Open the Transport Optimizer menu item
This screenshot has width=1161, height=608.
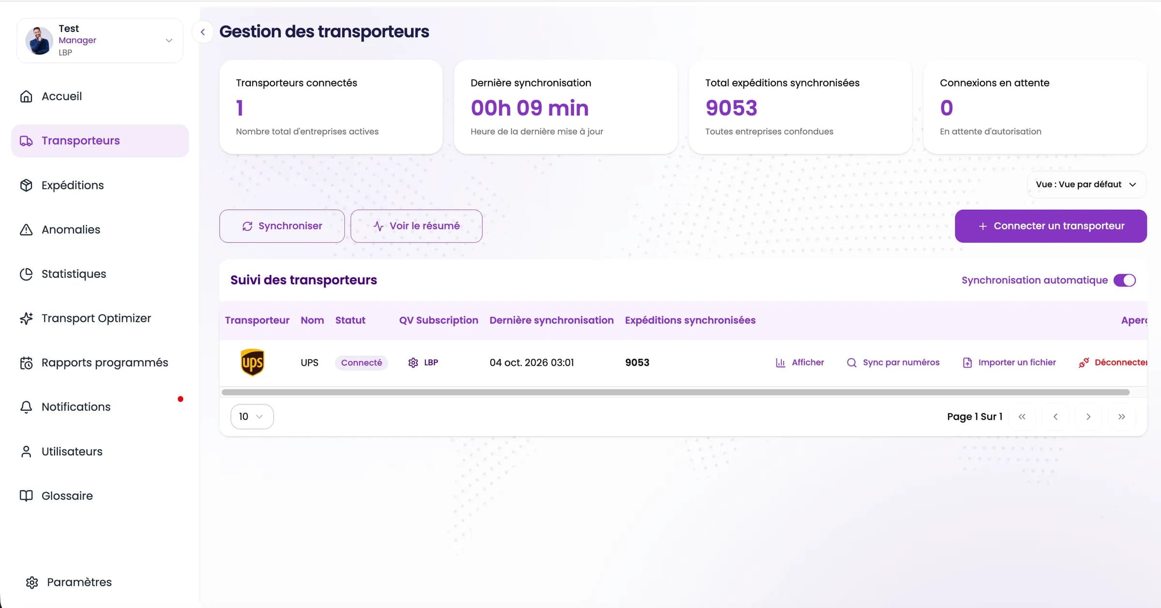pos(100,318)
